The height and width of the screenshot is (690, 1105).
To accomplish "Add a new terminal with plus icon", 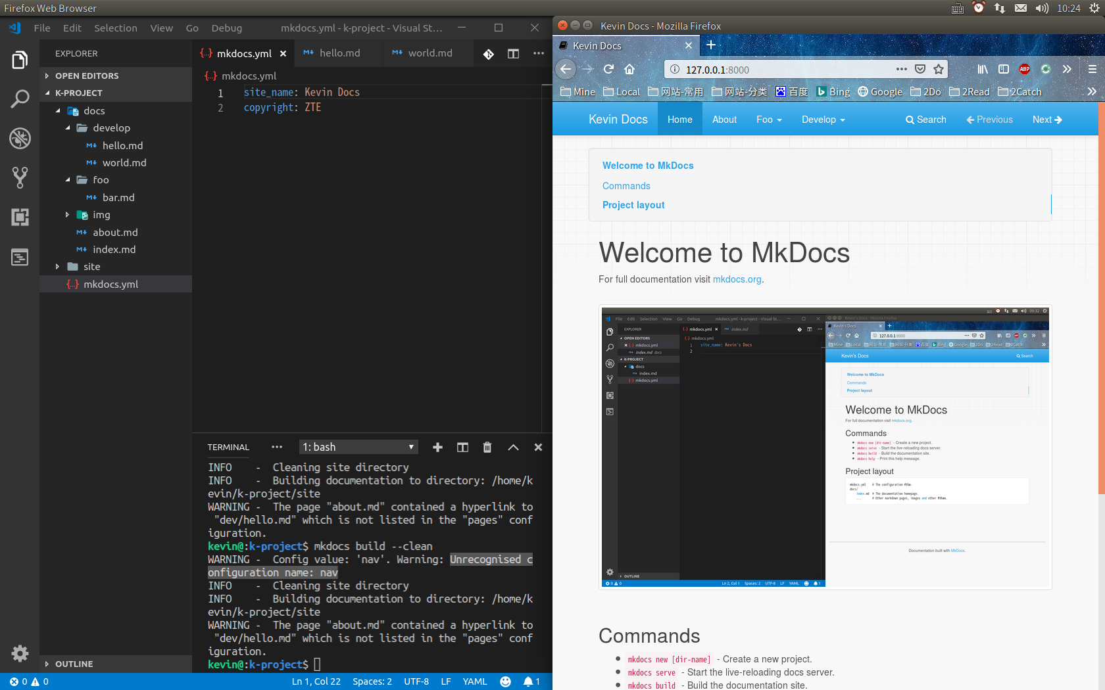I will coord(437,447).
